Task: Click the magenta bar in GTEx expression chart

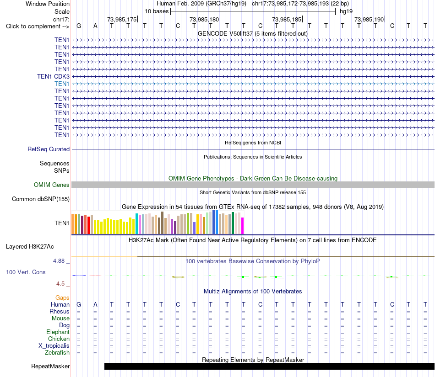Action: [x=243, y=226]
